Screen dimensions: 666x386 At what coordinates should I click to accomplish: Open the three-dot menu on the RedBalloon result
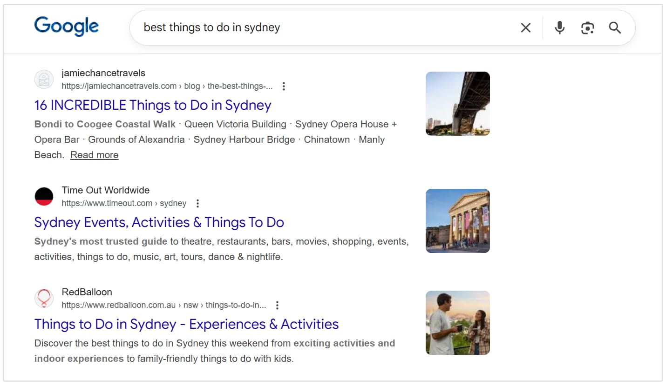coord(277,305)
